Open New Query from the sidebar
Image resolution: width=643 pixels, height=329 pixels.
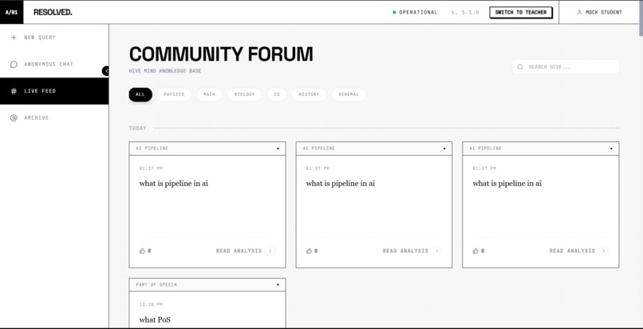pyautogui.click(x=54, y=38)
